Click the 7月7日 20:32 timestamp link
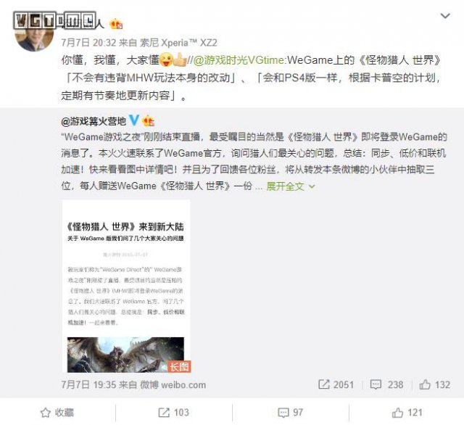 coord(88,43)
